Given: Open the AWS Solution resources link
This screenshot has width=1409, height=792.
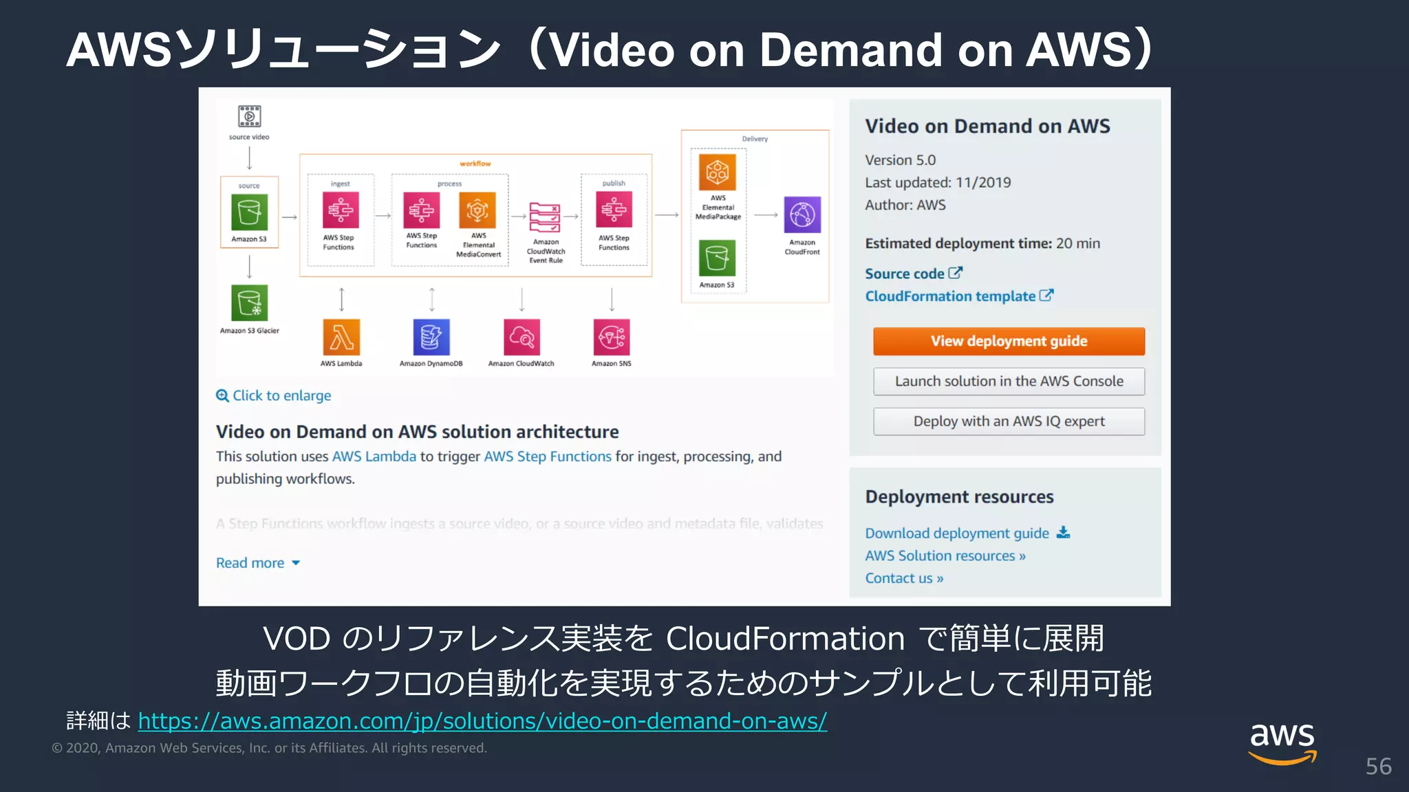Looking at the screenshot, I should (945, 555).
